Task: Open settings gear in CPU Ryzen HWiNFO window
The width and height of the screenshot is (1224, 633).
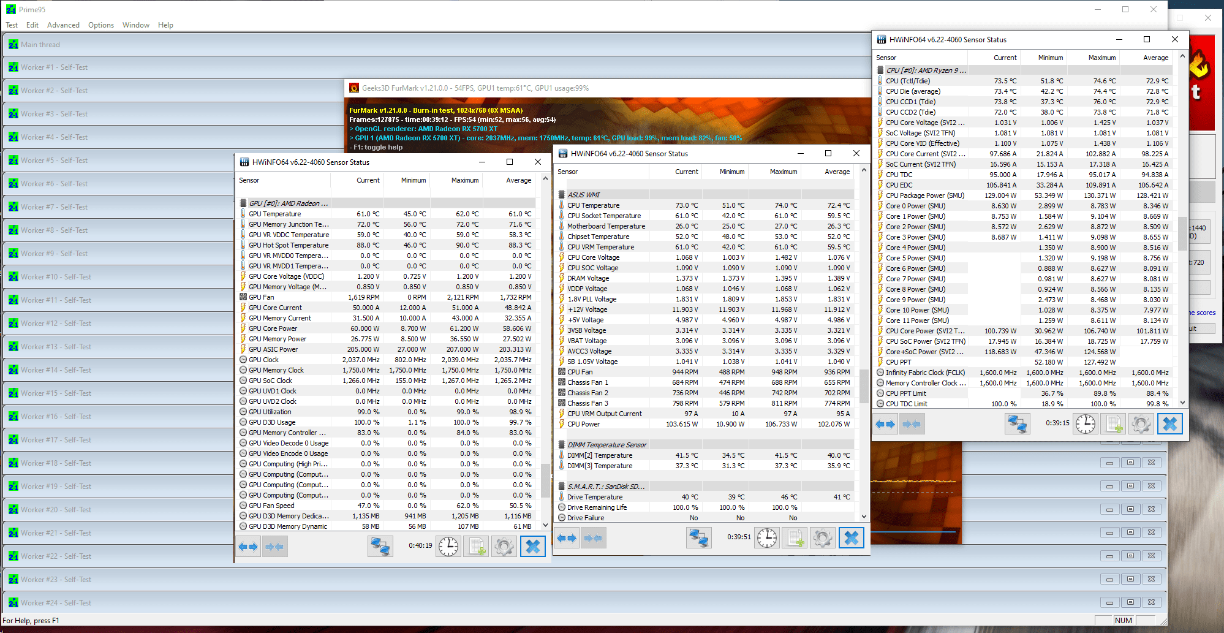Action: [x=1141, y=424]
